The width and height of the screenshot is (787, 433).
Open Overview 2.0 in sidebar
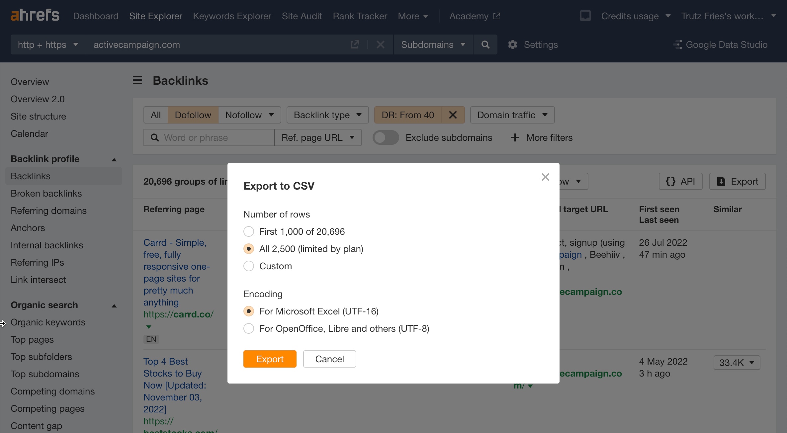click(x=38, y=99)
